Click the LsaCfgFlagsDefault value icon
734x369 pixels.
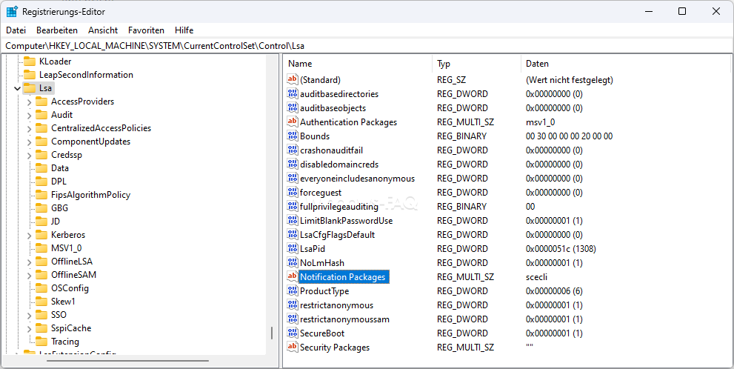coord(293,234)
